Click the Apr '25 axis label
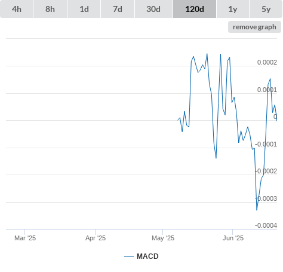The height and width of the screenshot is (272, 283). click(x=96, y=238)
